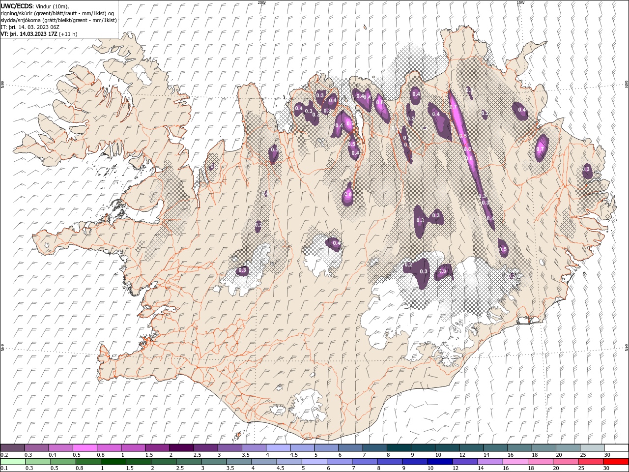Click the lower pink swatch between 18 and 20
Screen dimensions: 629x472
pyautogui.click(x=540, y=462)
